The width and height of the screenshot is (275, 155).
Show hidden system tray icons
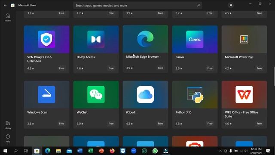click(x=220, y=151)
